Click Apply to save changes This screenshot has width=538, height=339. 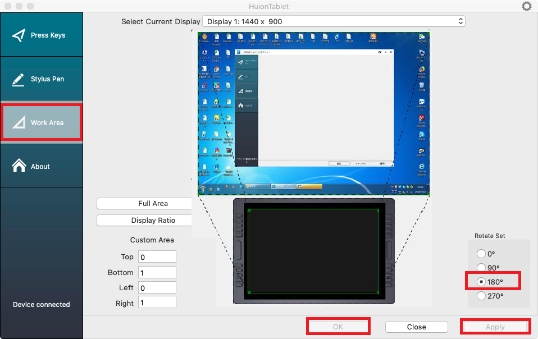(495, 327)
